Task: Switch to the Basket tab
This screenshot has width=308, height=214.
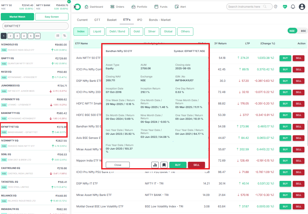Action: [112, 20]
